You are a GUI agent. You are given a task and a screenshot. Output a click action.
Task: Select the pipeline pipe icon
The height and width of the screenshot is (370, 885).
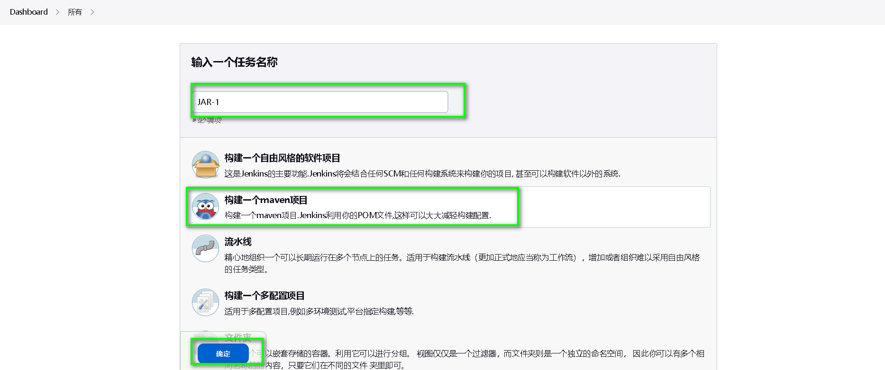205,248
